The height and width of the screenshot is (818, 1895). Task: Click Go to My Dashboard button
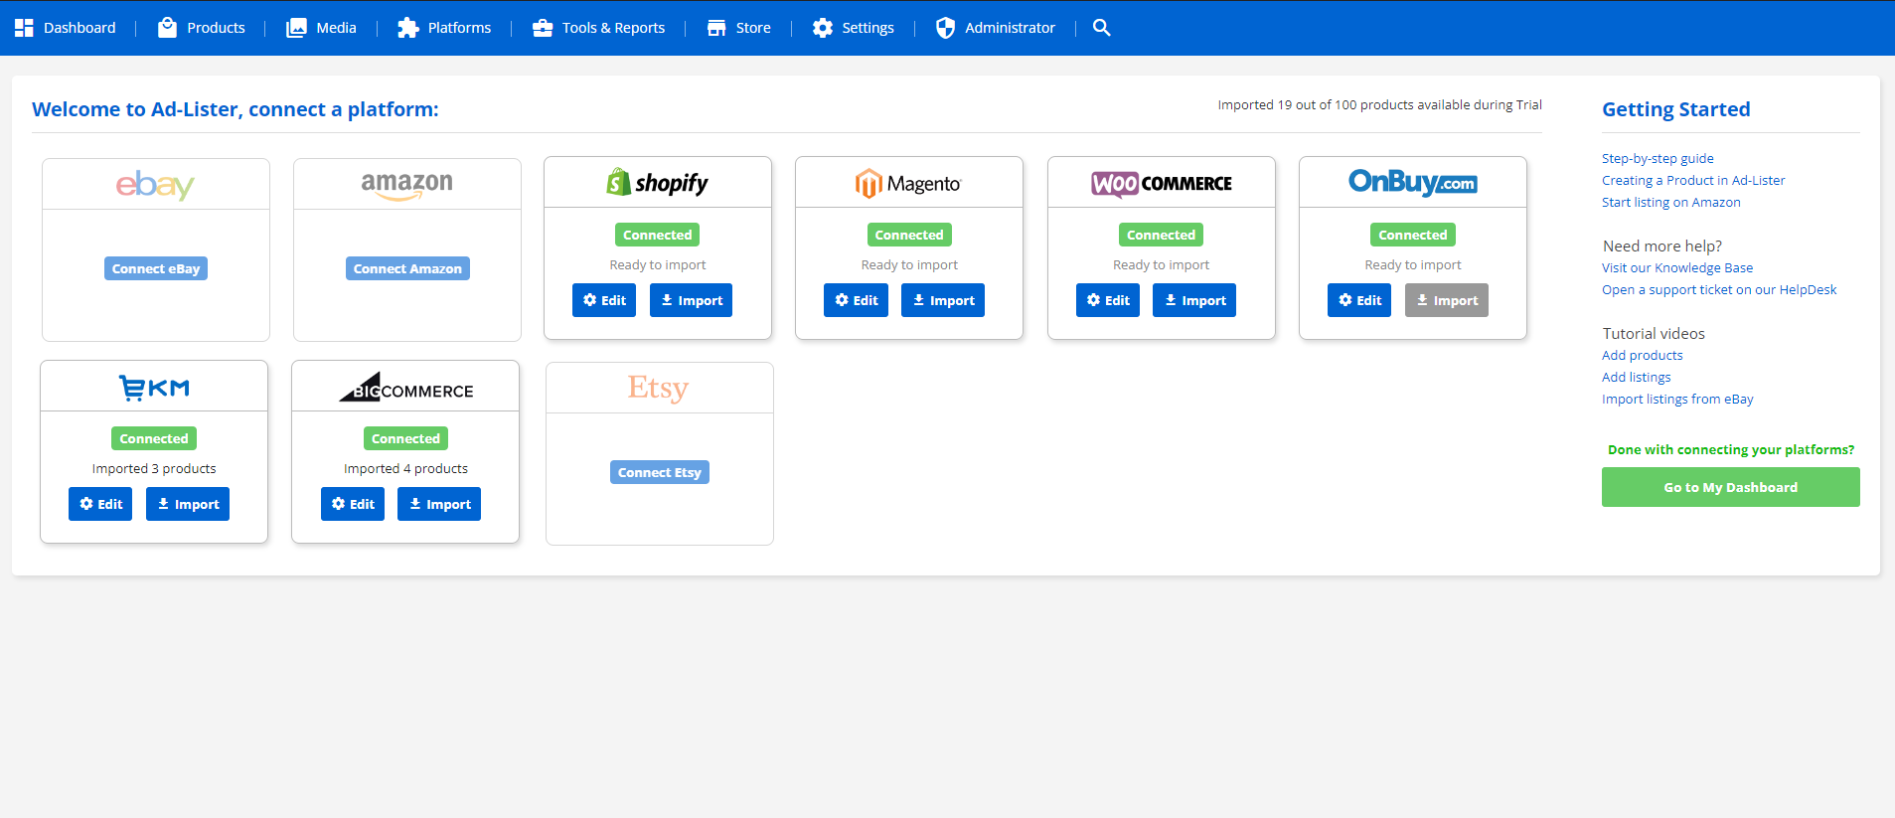[1731, 487]
